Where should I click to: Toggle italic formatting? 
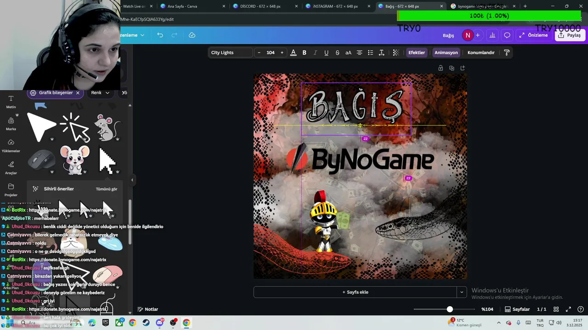click(315, 53)
